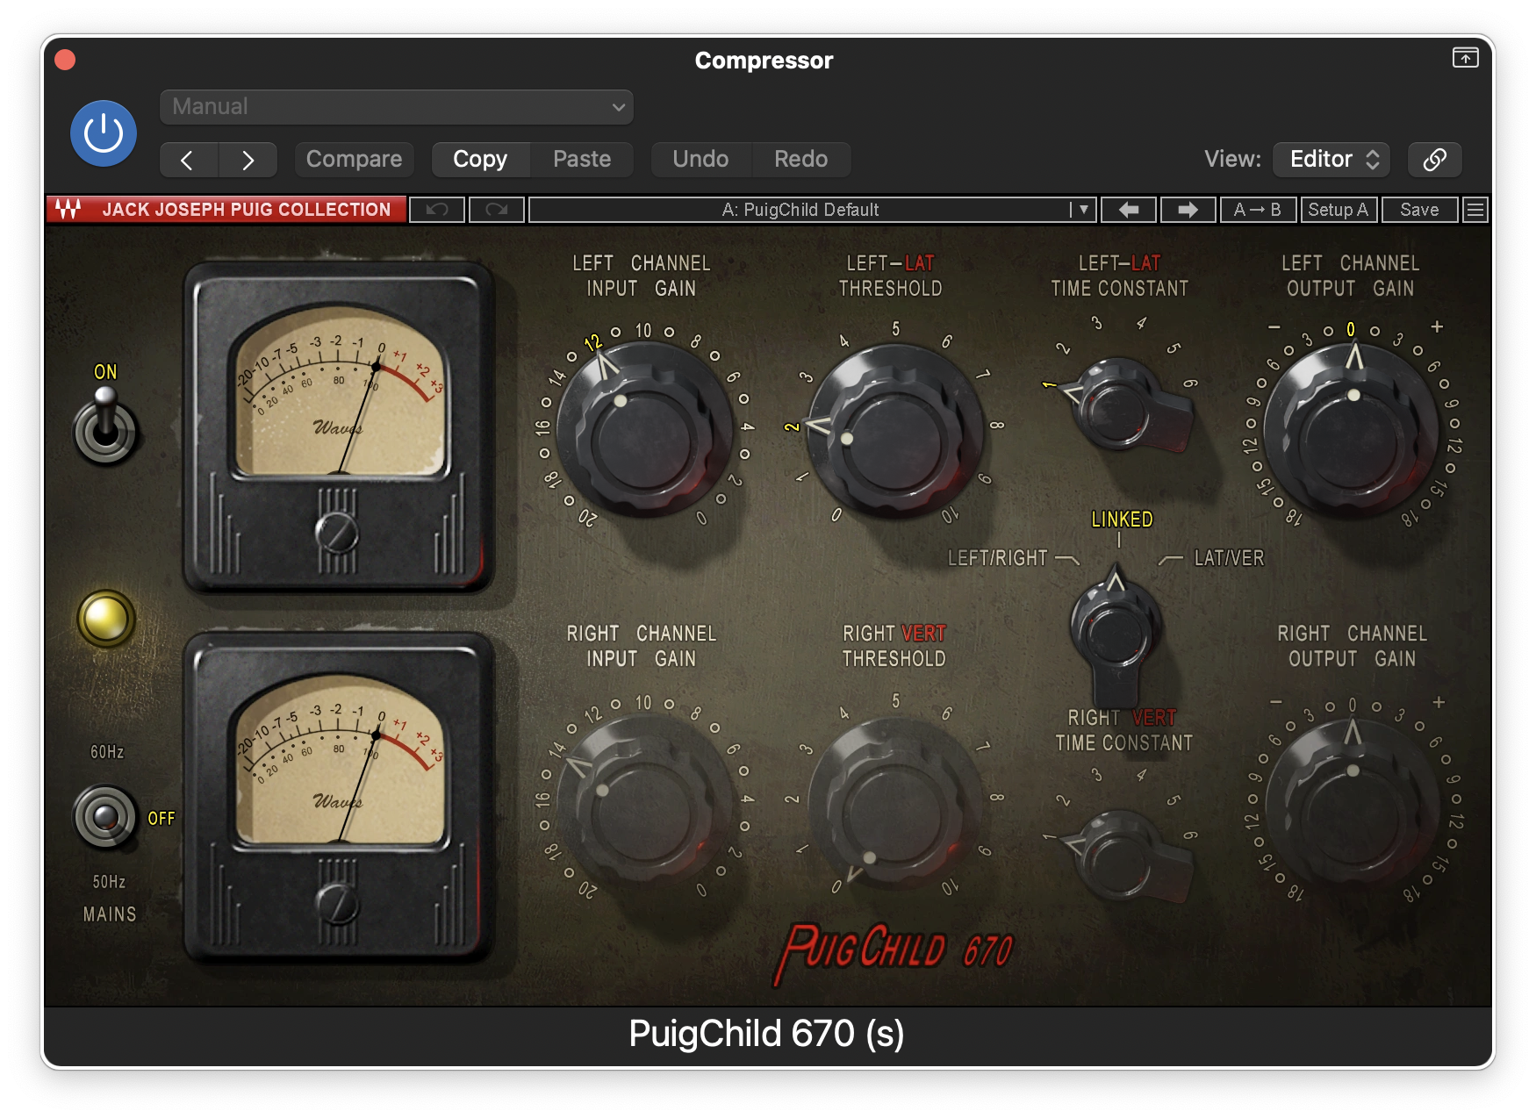Screen dimensions: 1536x1118
Task: Load next Waves preset right arrow
Action: pyautogui.click(x=1188, y=210)
